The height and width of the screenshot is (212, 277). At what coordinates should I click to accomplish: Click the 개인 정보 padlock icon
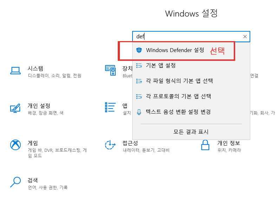tap(205, 145)
